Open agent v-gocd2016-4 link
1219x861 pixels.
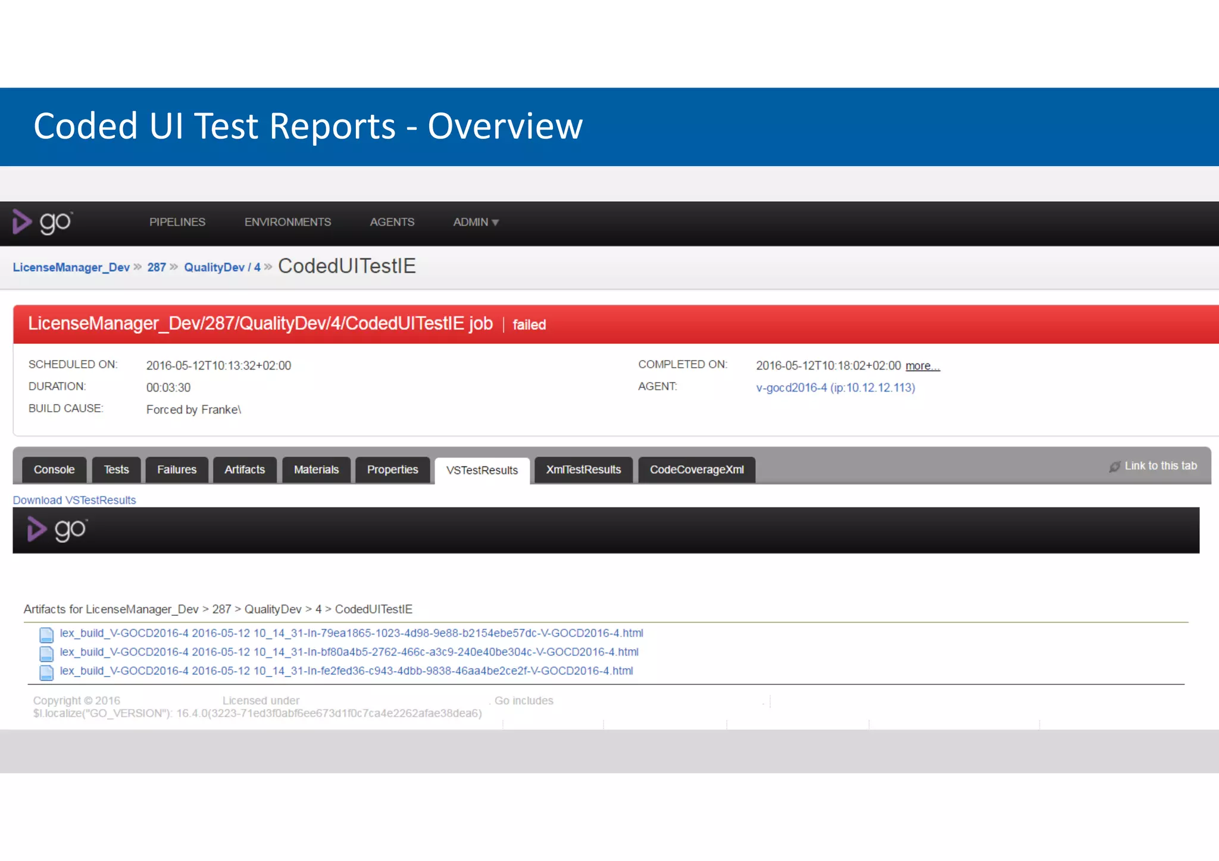[x=836, y=388]
